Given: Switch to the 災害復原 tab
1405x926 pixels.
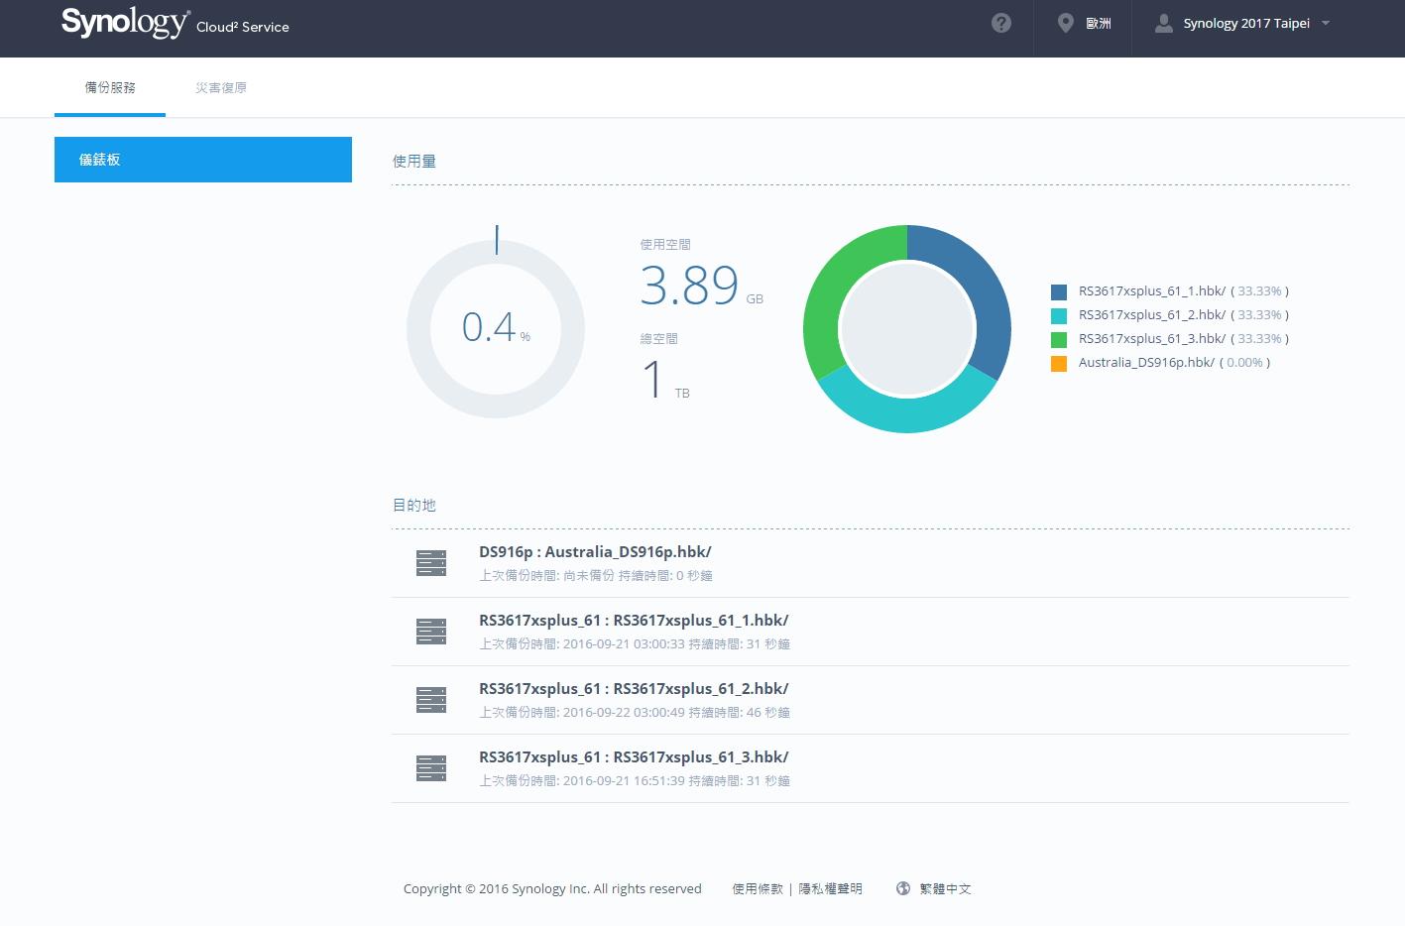Looking at the screenshot, I should [x=220, y=87].
